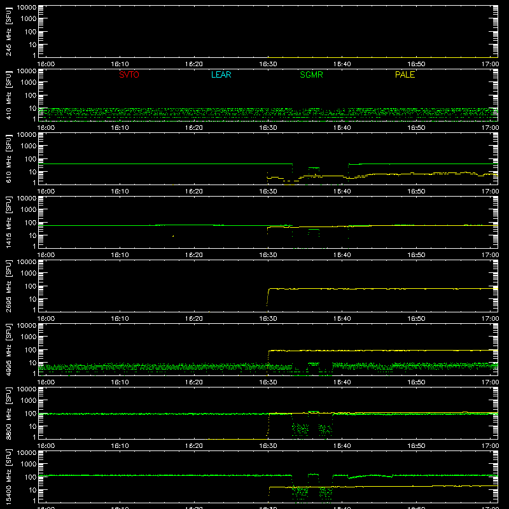Select the '4995 MHz [SFU]' axis title
509x509 pixels.
click(x=8, y=350)
